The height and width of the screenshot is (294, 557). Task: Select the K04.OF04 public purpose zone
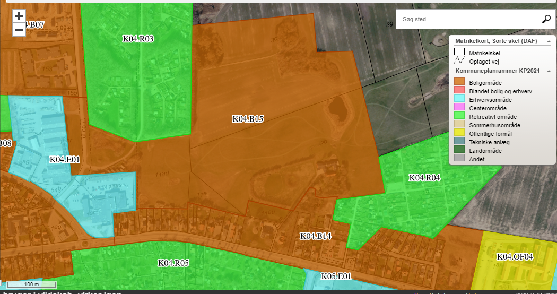pyautogui.click(x=515, y=257)
